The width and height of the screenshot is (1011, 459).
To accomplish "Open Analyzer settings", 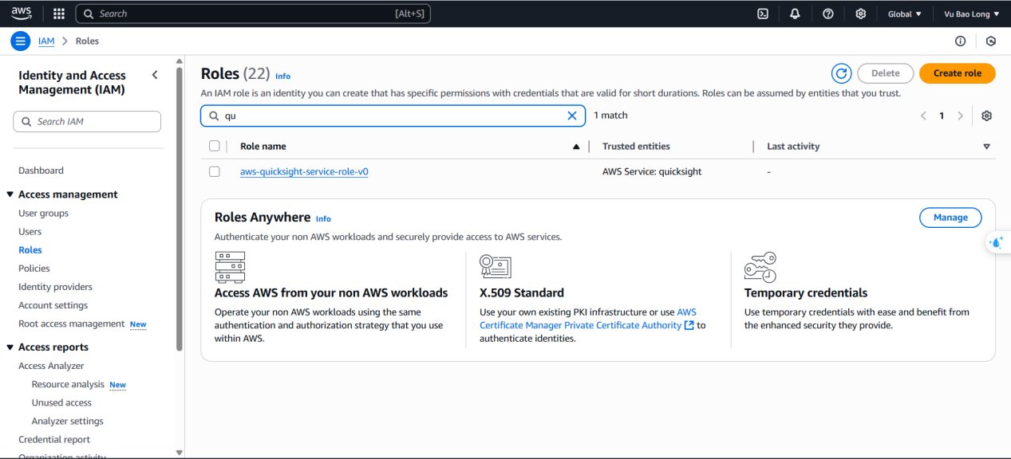I will coord(68,421).
